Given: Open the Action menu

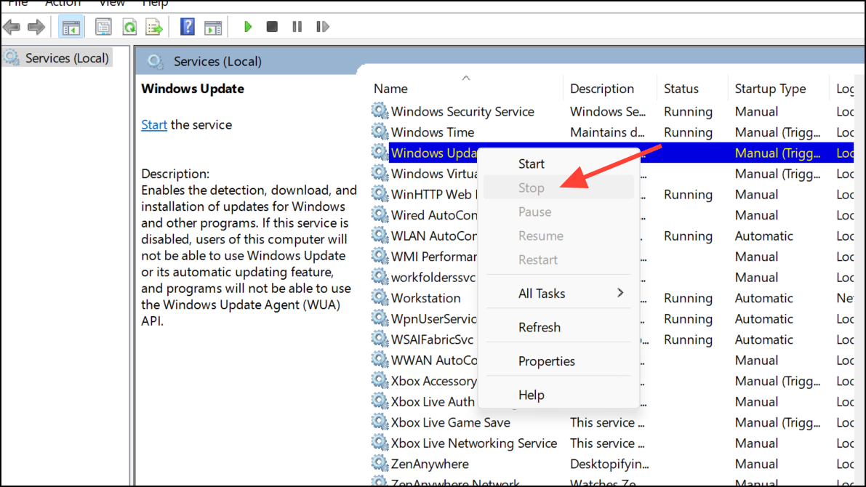Looking at the screenshot, I should point(63,4).
